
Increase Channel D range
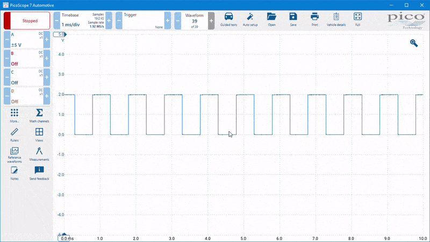pyautogui.click(x=47, y=96)
